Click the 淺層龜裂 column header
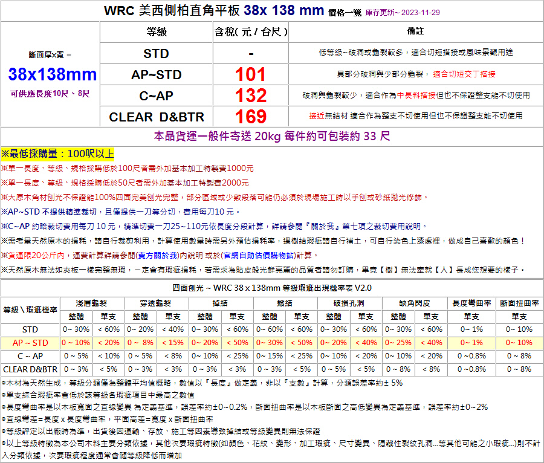Viewport: 544px width, 463px height. 92,303
